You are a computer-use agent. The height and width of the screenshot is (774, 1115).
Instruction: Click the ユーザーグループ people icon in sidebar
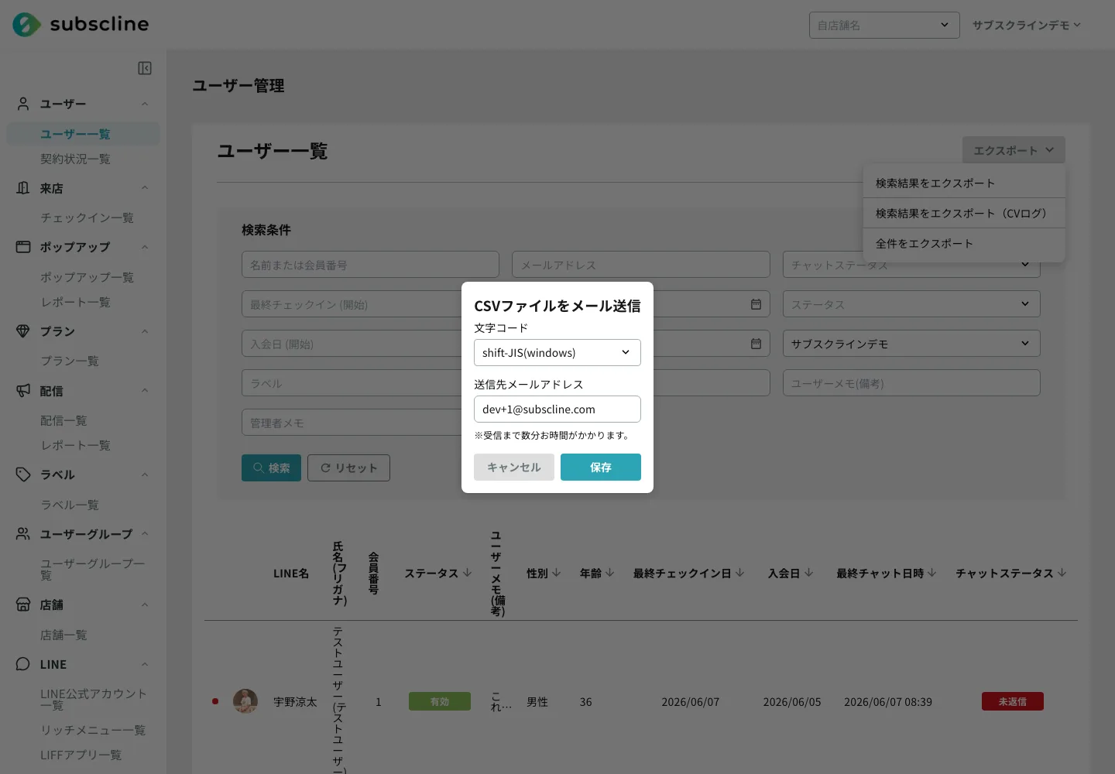click(23, 534)
